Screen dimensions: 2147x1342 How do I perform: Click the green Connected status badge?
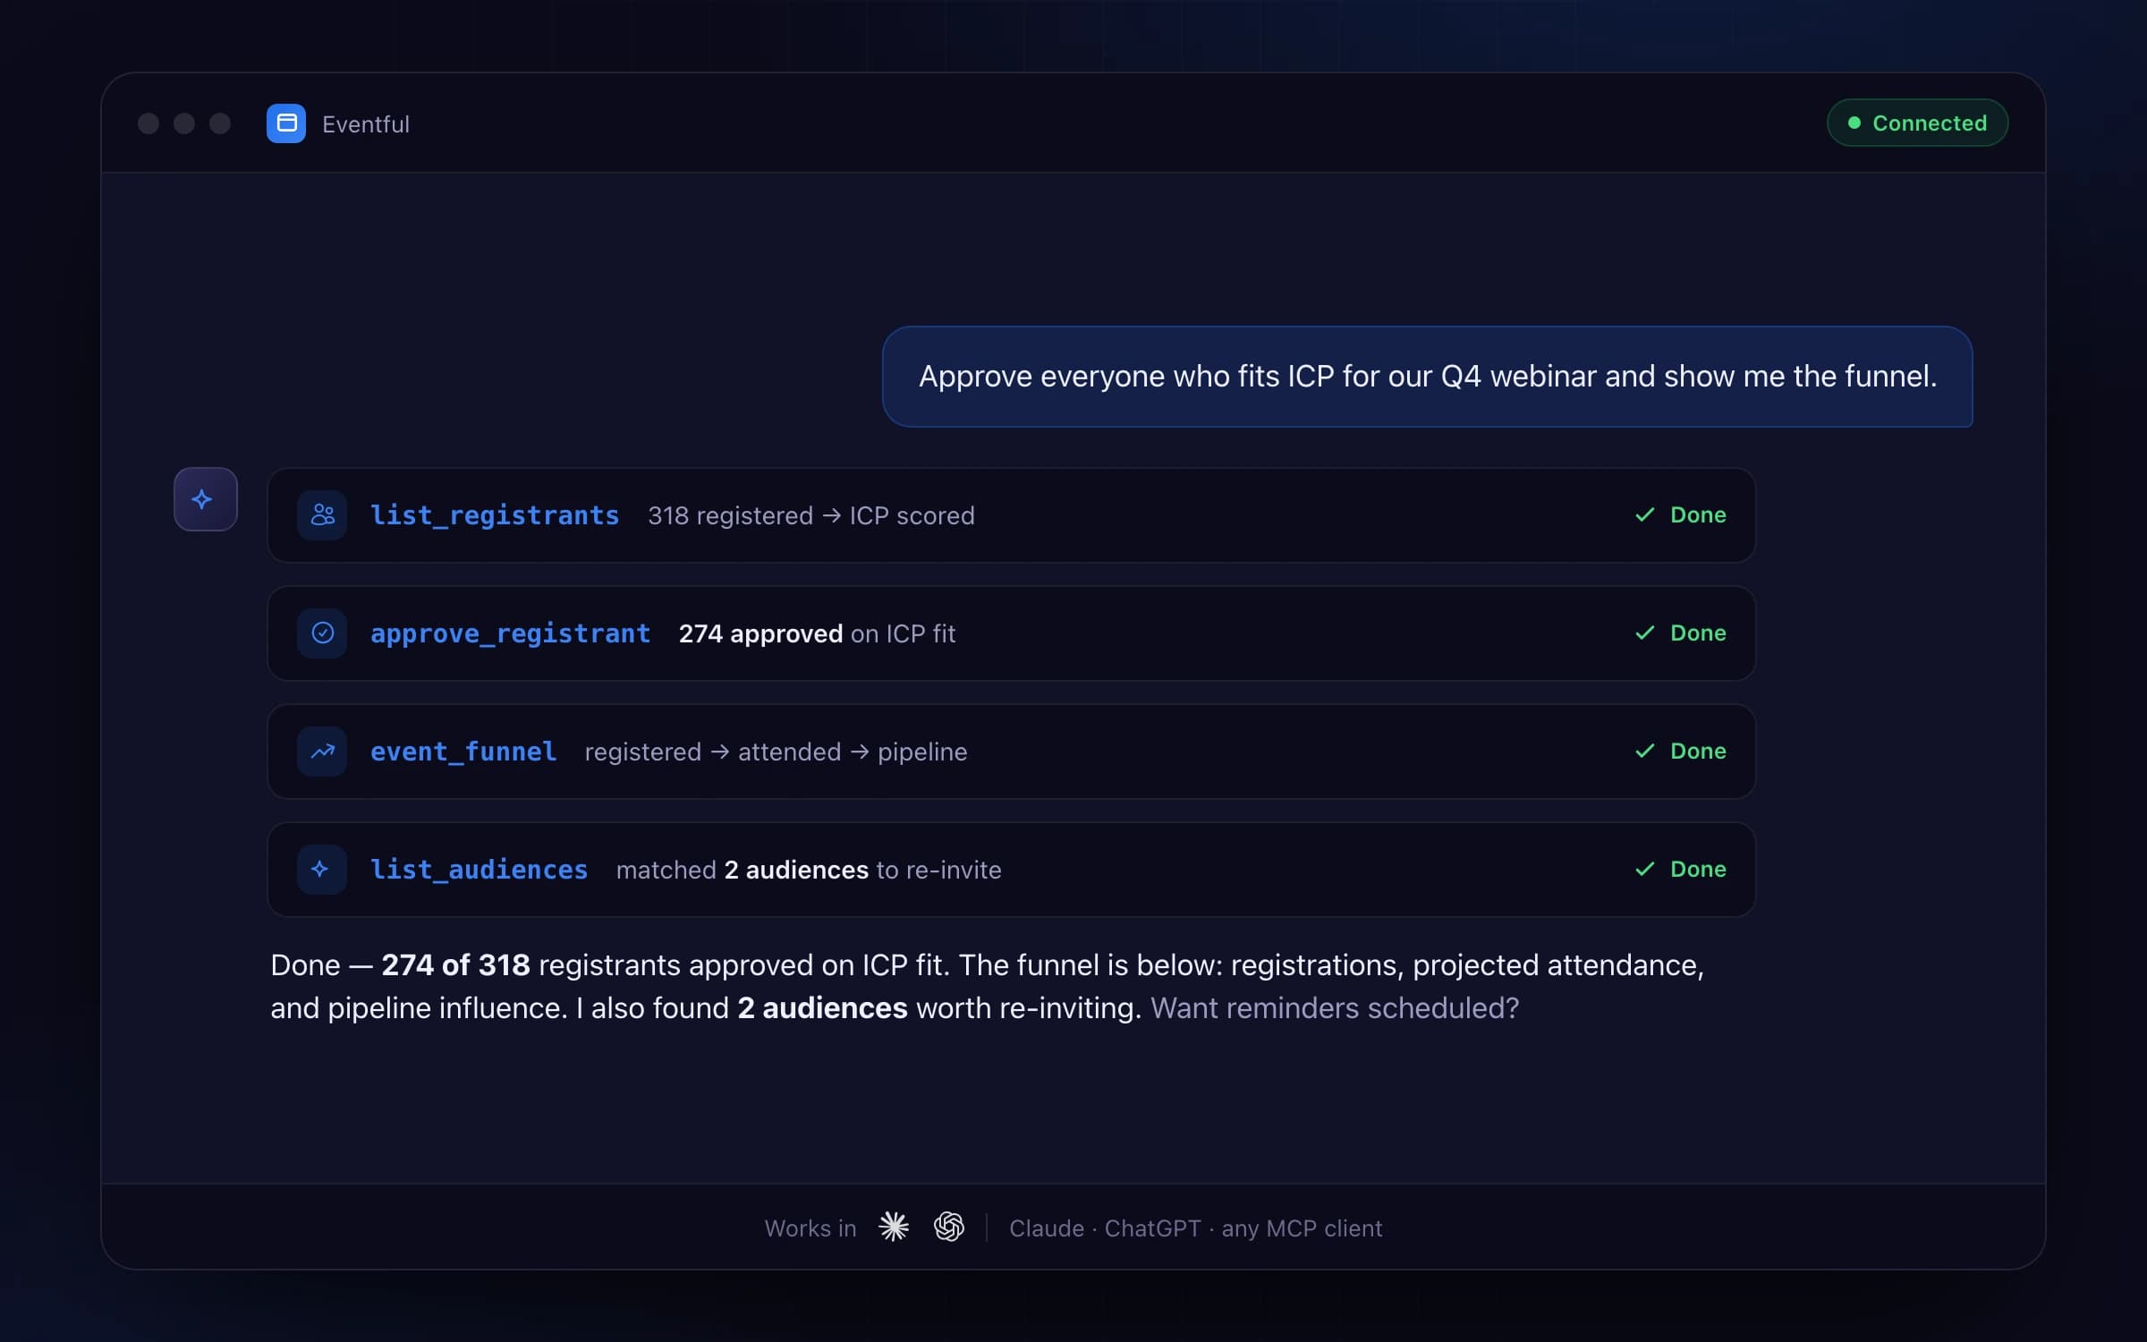tap(1917, 123)
